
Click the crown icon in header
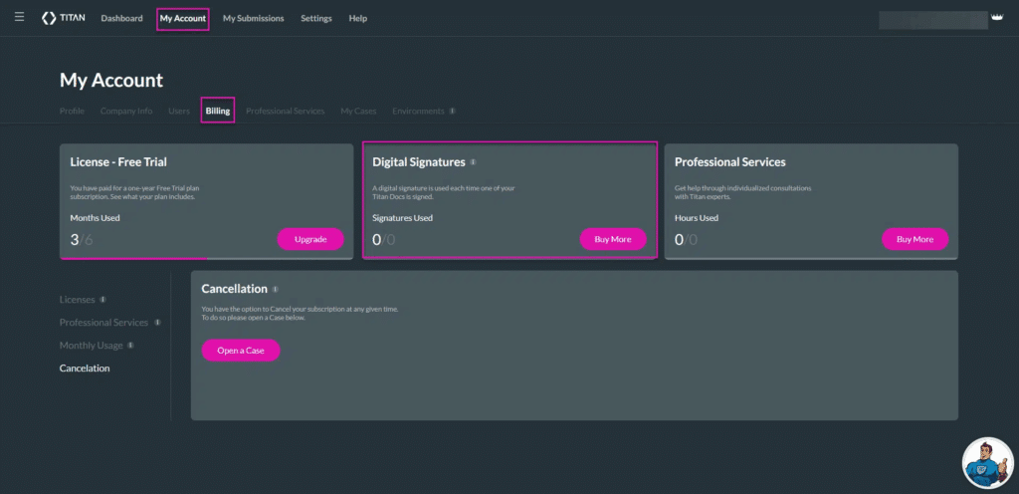997,19
